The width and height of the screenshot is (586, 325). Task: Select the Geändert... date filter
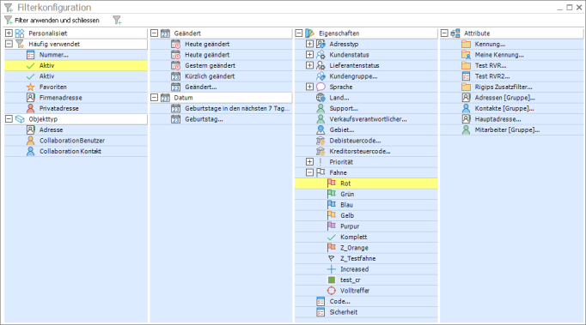click(x=221, y=87)
